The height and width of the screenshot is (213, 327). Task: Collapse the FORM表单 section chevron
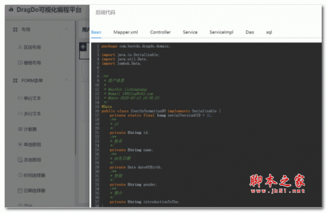pyautogui.click(x=66, y=80)
